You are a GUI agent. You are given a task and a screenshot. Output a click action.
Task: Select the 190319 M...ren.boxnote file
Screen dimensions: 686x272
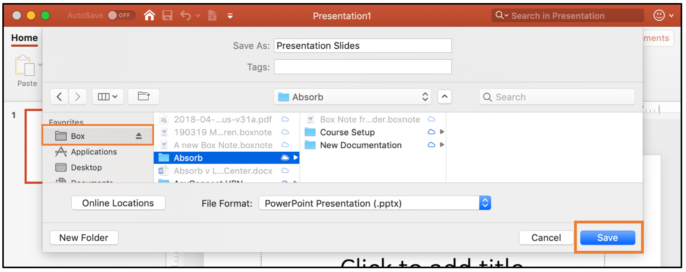click(x=226, y=132)
